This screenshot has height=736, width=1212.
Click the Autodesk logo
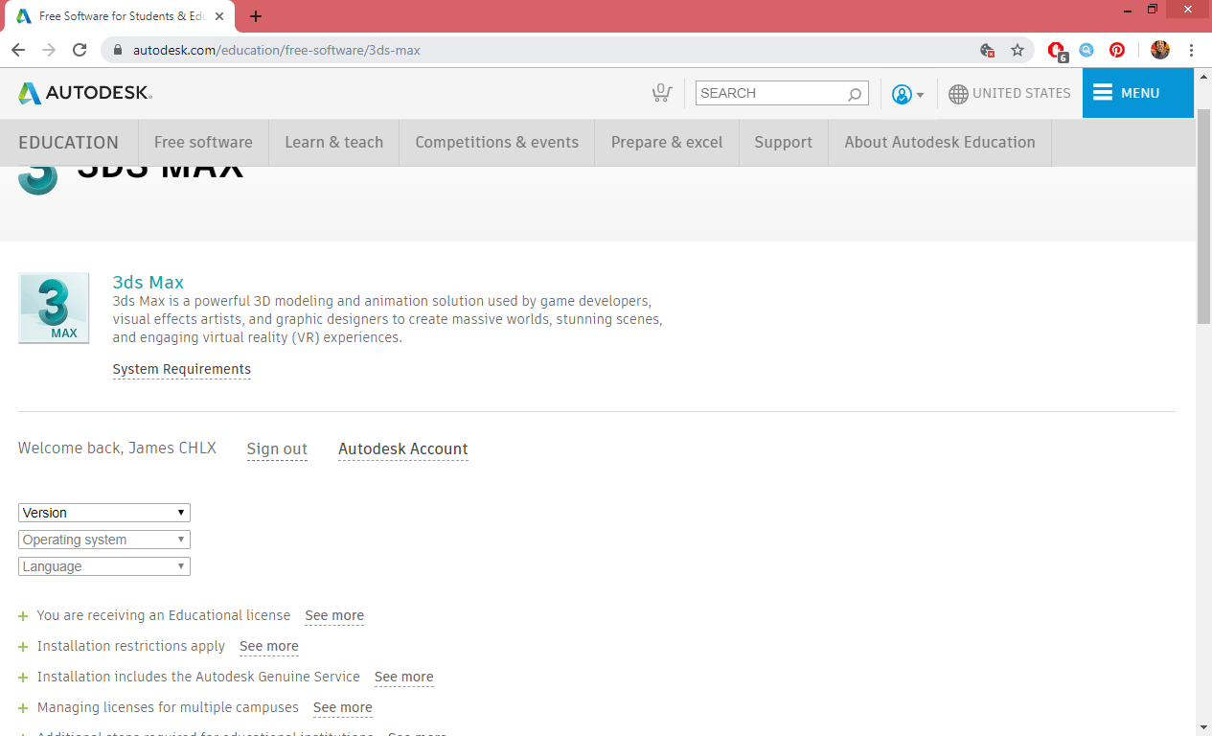84,93
